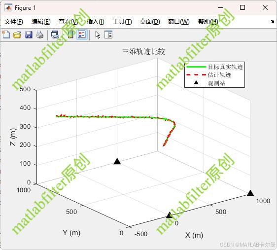Viewport: 277px width, 250px height.
Task: Open the 文件(F) menu
Action: tap(14, 22)
